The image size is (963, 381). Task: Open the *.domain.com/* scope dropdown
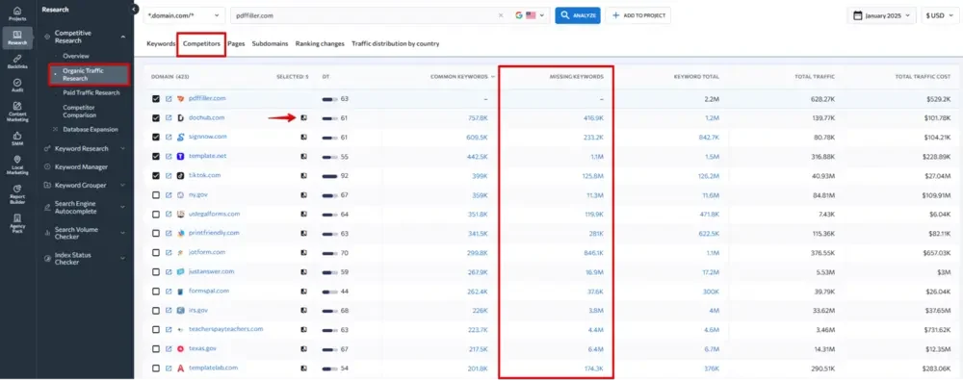click(x=184, y=16)
